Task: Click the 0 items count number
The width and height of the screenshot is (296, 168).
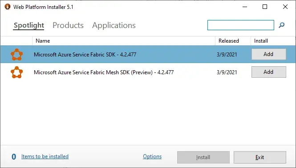Action: coord(14,157)
